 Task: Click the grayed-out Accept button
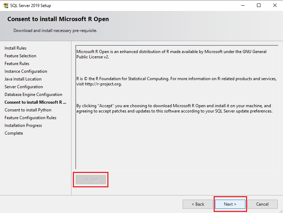(x=91, y=180)
